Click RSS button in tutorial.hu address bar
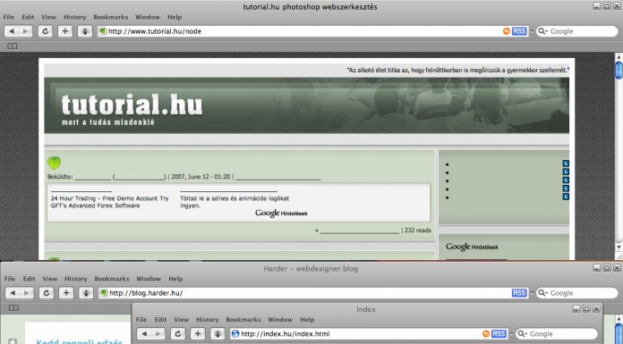 [x=519, y=31]
